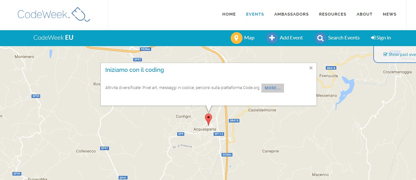
Task: Close the event info popup
Action: [311, 68]
